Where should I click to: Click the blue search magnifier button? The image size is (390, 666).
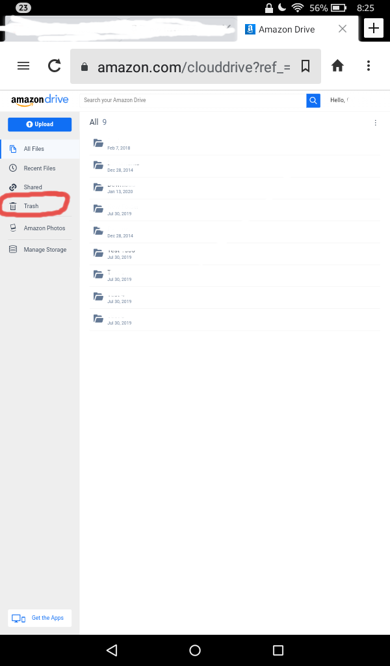pyautogui.click(x=313, y=100)
